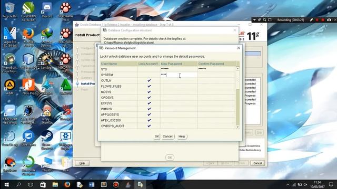Uncheck lock account for OWBSYS_AUDIT
This screenshot has height=189, width=337.
point(149,126)
